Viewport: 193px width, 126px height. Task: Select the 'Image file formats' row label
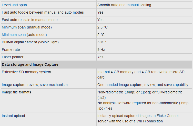click(x=16, y=92)
